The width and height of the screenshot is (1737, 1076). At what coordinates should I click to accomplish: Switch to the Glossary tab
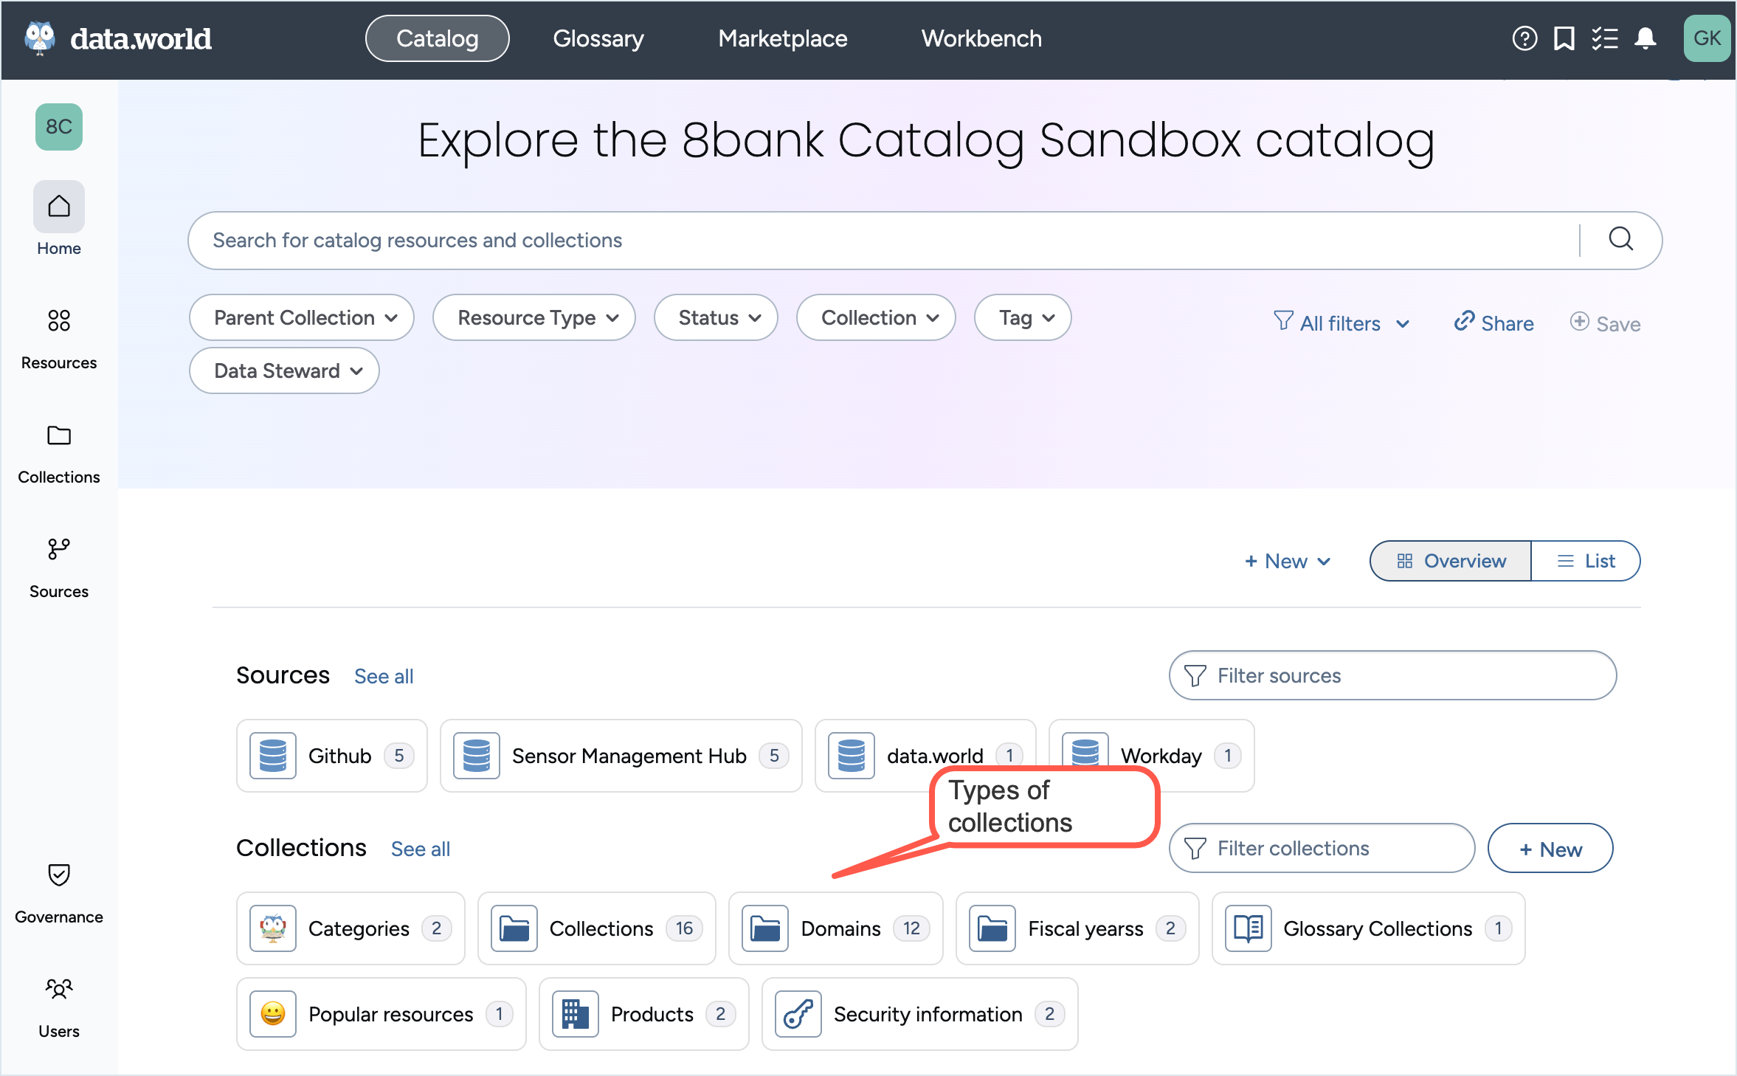pos(598,38)
